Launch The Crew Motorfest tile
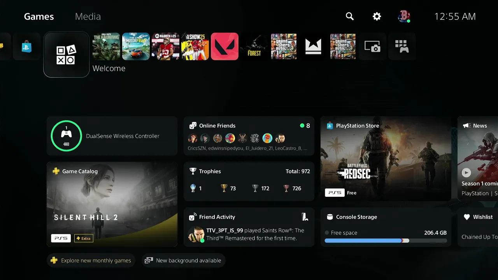This screenshot has height=280, width=498. pos(136,46)
